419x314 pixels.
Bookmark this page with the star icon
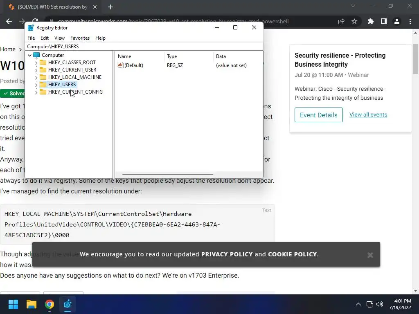click(354, 21)
